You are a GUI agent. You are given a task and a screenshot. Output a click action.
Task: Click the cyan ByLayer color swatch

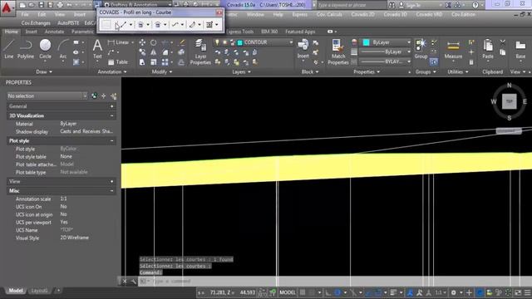coord(366,42)
